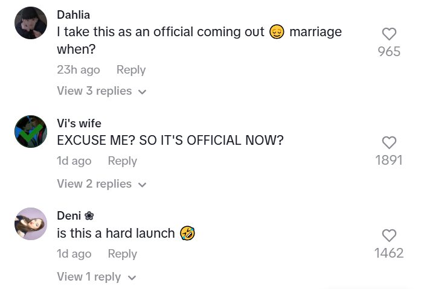This screenshot has width=421, height=289.
Task: Open Vi's wife's avatar with green checkmark
Action: tap(30, 132)
